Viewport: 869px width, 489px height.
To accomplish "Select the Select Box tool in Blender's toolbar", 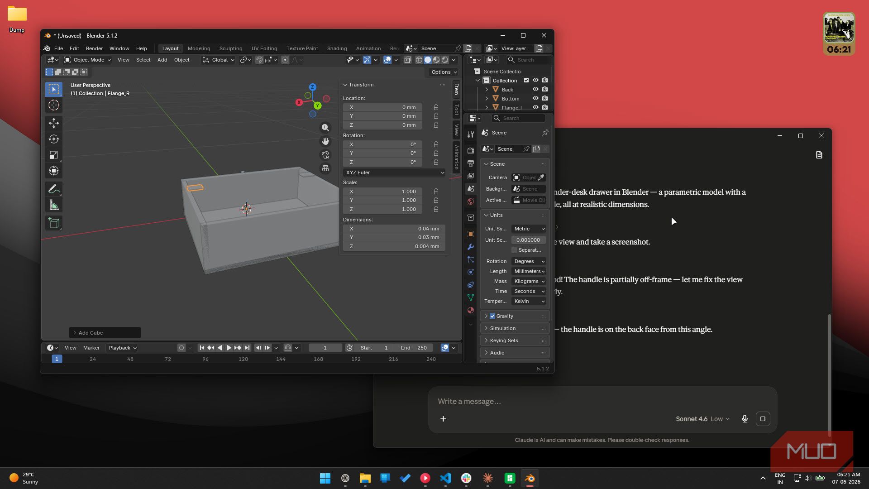I will (54, 89).
